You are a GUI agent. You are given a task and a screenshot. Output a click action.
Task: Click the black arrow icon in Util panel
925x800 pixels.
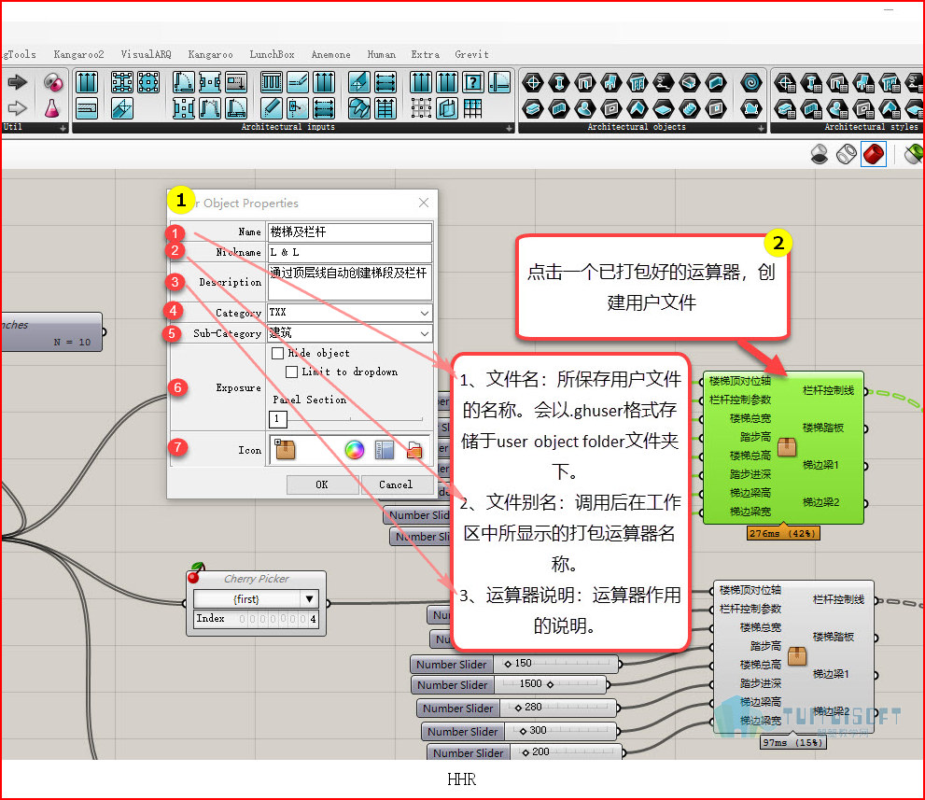pyautogui.click(x=17, y=81)
